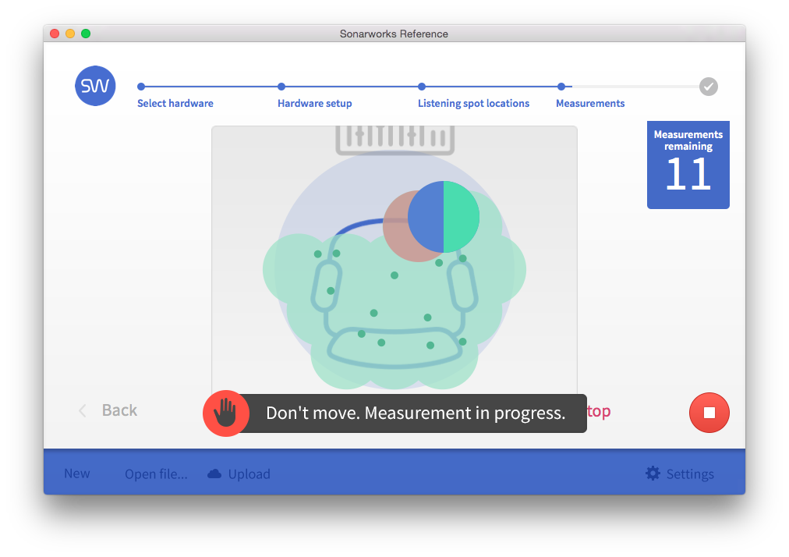Jump to Listening spot locations step

click(x=473, y=103)
